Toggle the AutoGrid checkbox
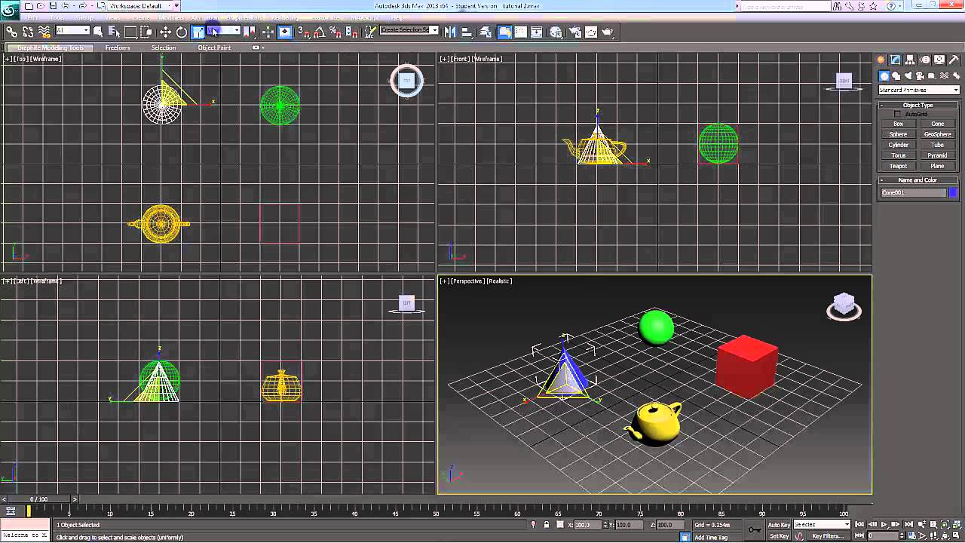 click(897, 114)
